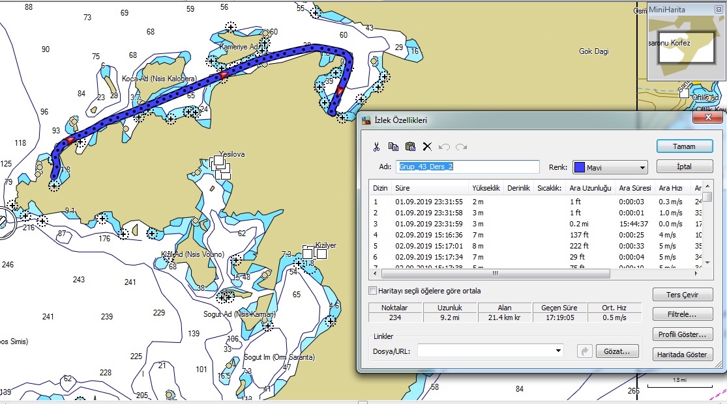Enable Haritayı seçili öğelere göre ortala checkbox

[x=372, y=291]
